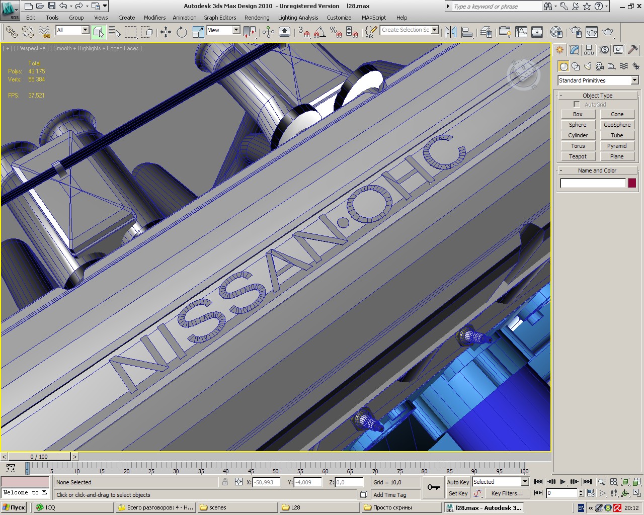Toggle Window/Crossing selection mode
The height and width of the screenshot is (515, 644).
tap(147, 32)
